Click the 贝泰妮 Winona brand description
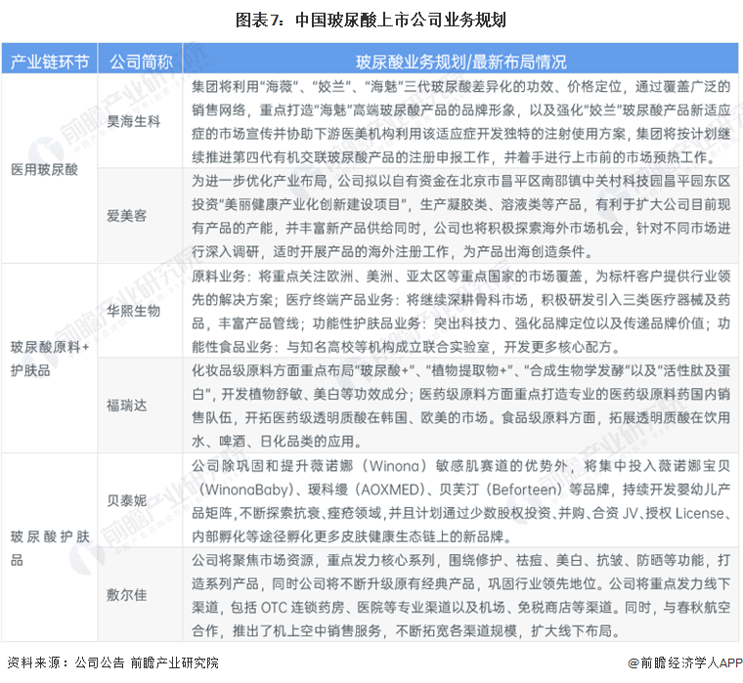Screen dimensions: 743x683 460,501
